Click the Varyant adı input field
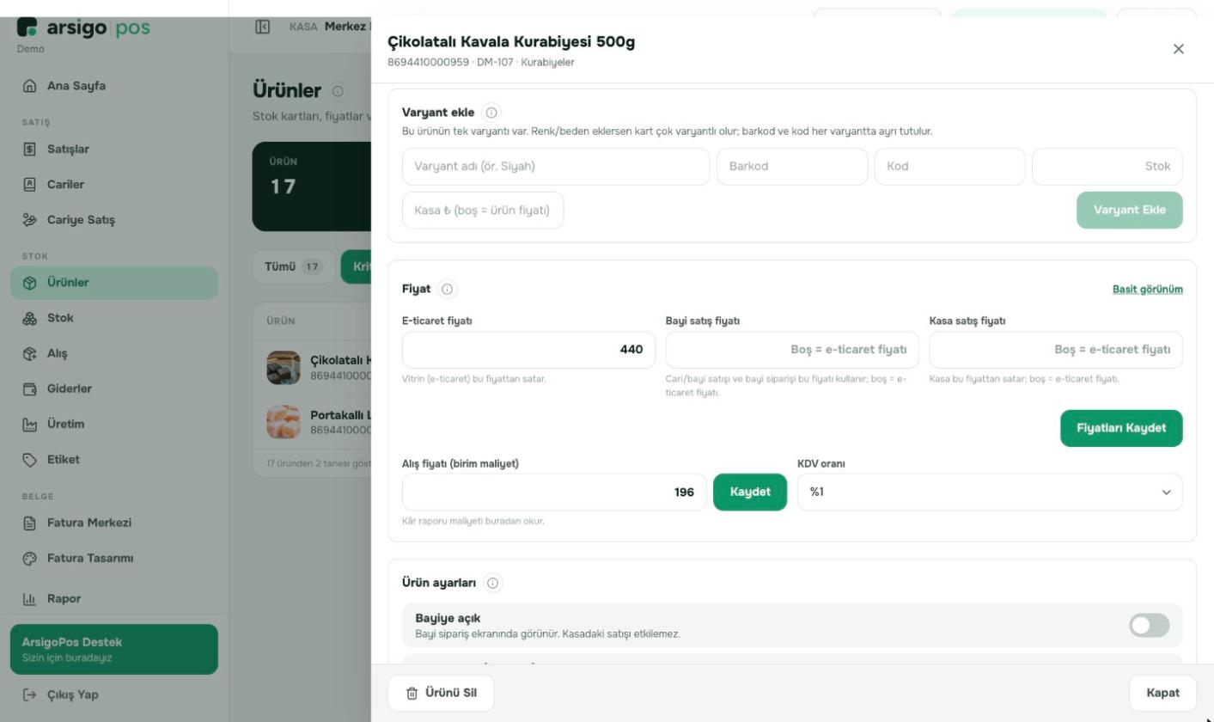Screen dimensions: 1214x722 point(556,167)
